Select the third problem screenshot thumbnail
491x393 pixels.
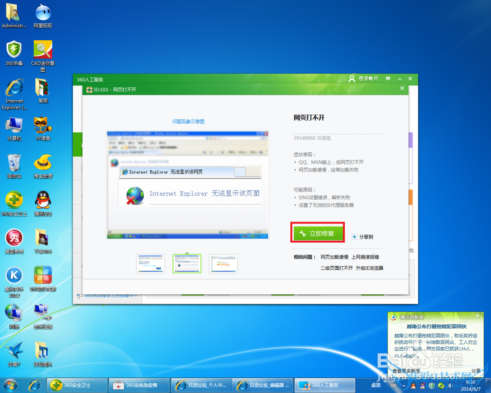223,264
